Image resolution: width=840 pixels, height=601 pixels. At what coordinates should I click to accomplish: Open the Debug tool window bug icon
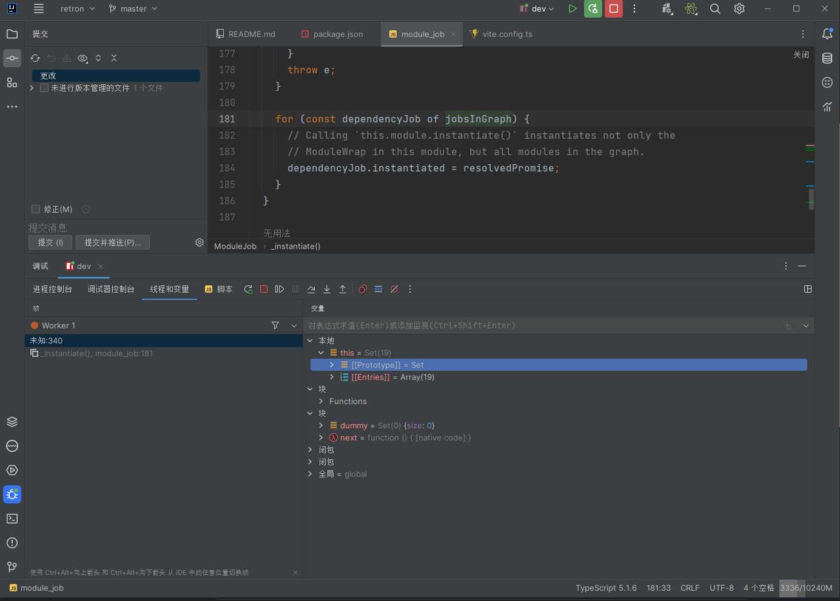[12, 494]
